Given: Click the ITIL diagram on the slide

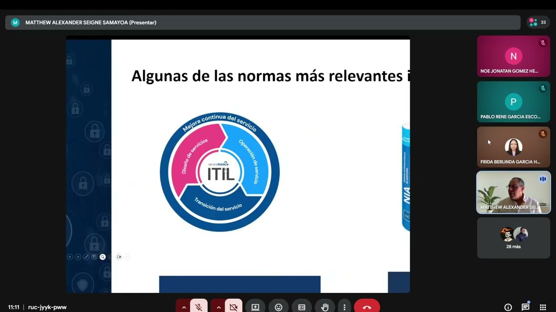Looking at the screenshot, I should [x=220, y=172].
